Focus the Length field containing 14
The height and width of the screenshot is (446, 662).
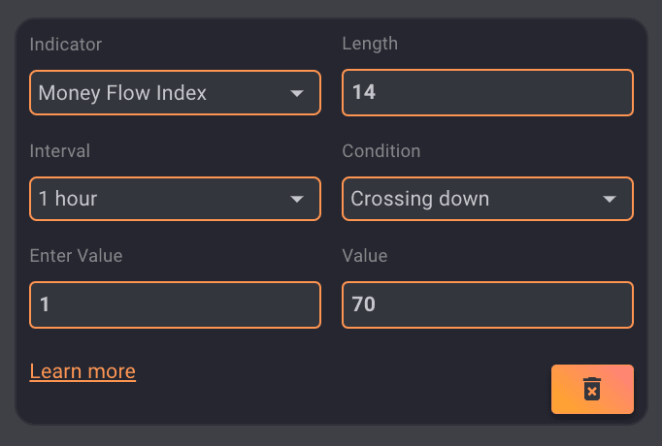(487, 93)
